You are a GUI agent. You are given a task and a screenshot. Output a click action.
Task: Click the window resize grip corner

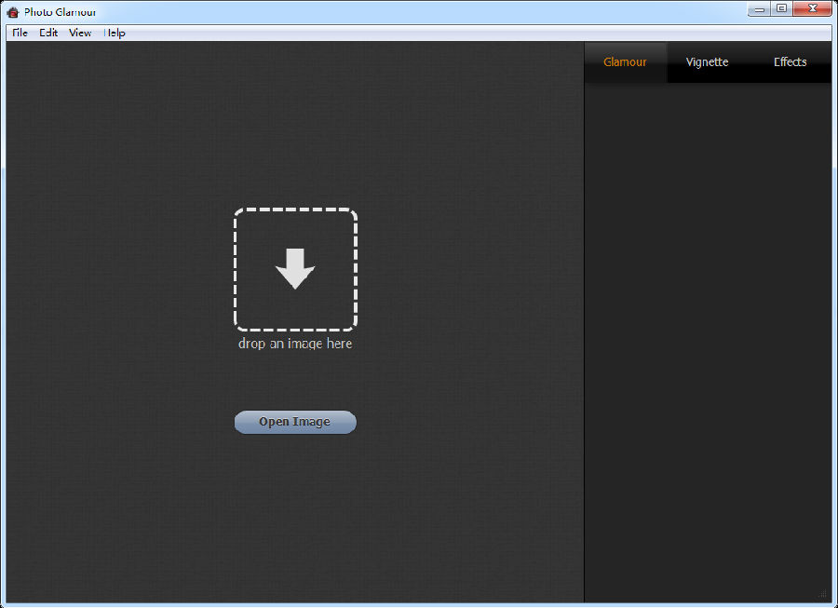(824, 595)
